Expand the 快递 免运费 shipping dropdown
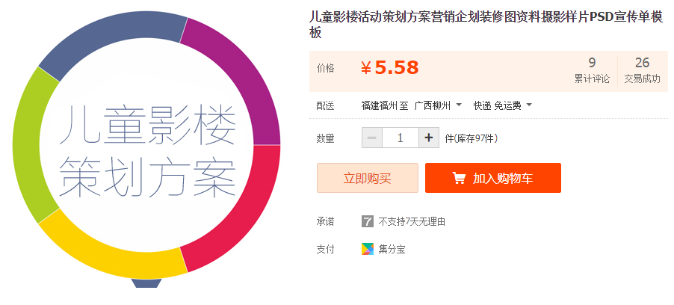674x305 pixels. pyautogui.click(x=503, y=105)
